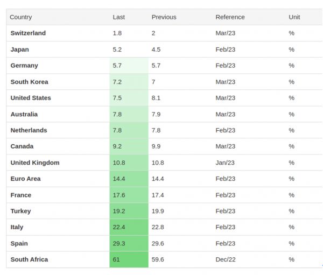Open the Canada country link

[x=22, y=146]
